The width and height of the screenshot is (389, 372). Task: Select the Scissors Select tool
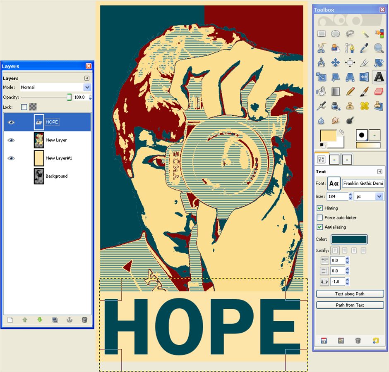tap(321, 48)
